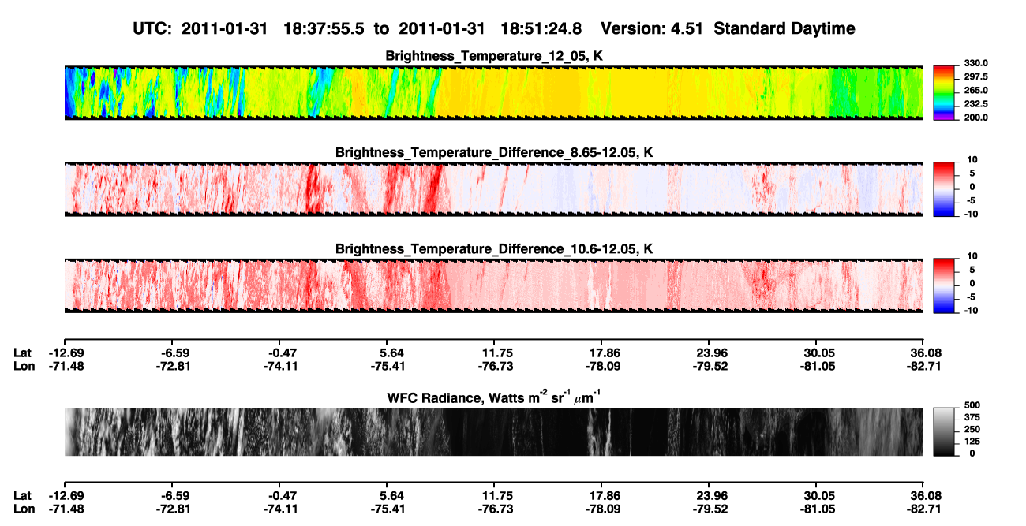Click latitude 11.75 above the WFC Radiance title
This screenshot has width=1026, height=526.
click(496, 353)
